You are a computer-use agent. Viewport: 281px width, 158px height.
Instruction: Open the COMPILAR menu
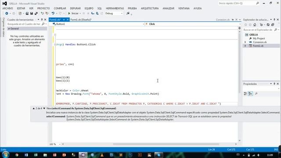(x=60, y=8)
